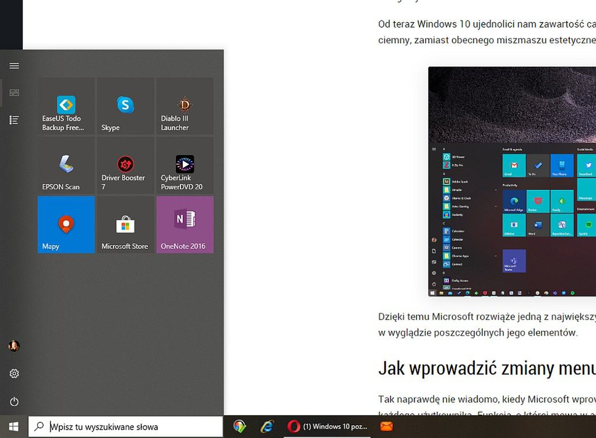Click the 'Jak wprowadzić zmiany menu' heading
Viewport: 596px width, 438px height.
(487, 368)
